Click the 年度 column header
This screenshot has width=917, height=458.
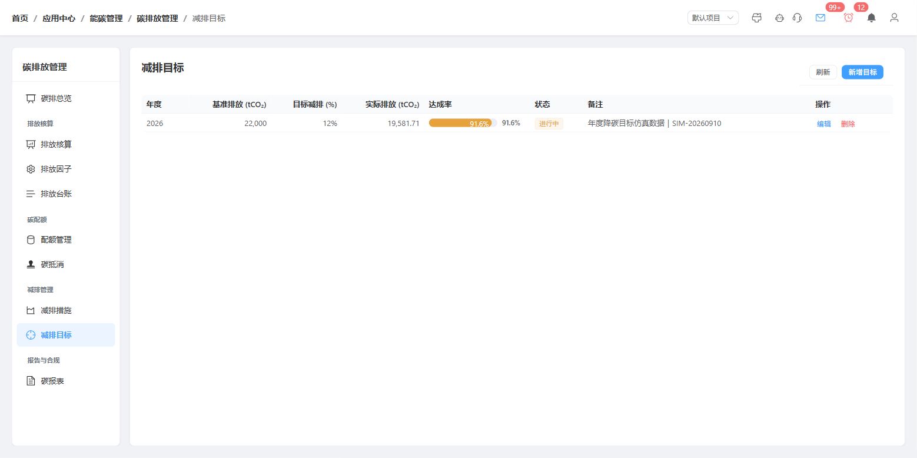pos(154,104)
